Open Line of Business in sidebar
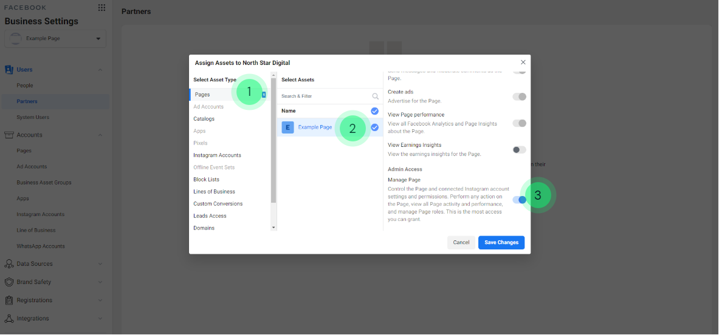Screen dimensions: 719x335 [x=36, y=230]
